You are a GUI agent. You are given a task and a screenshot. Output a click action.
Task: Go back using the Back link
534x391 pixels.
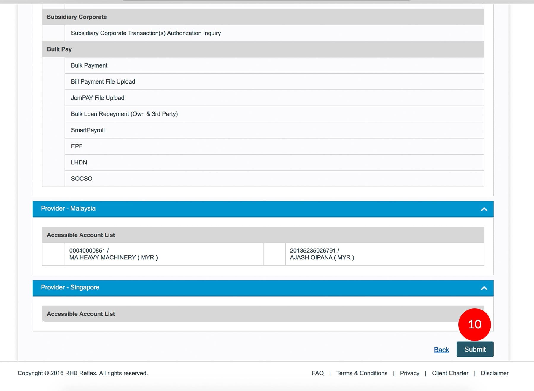point(441,350)
